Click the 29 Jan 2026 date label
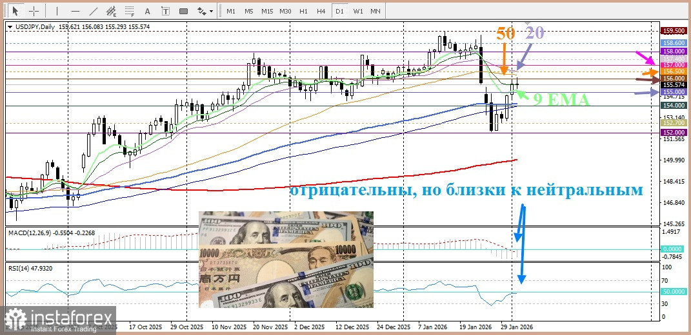 pyautogui.click(x=517, y=328)
